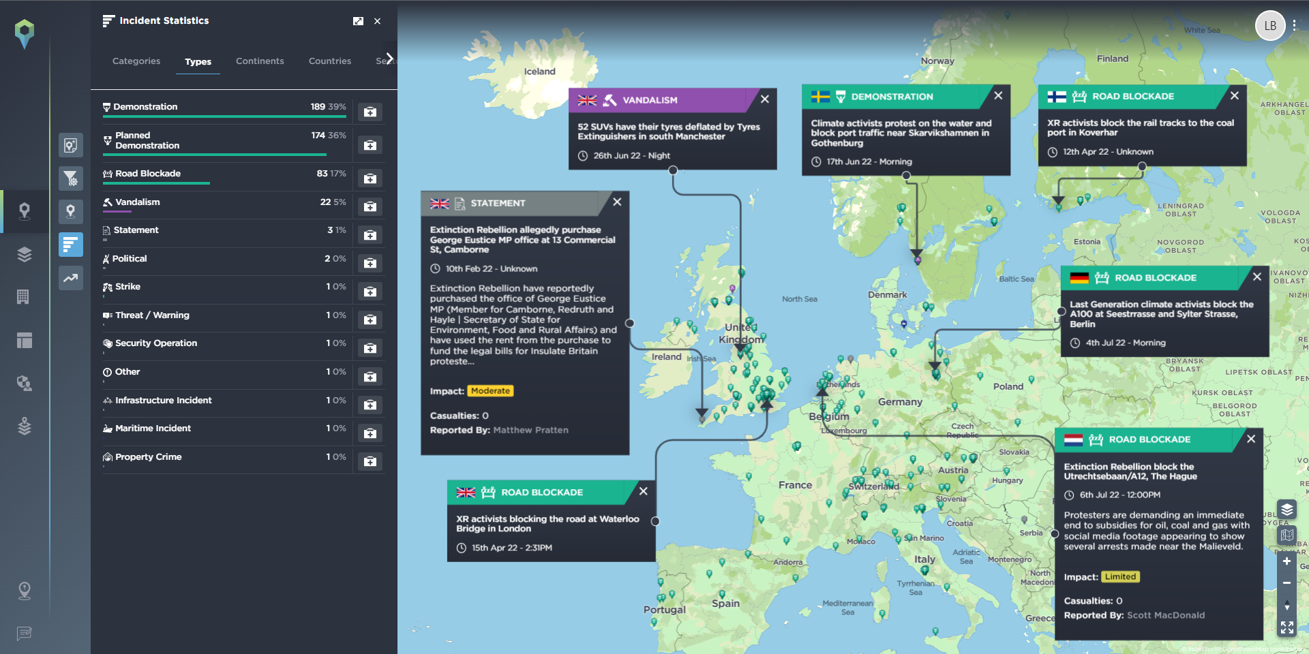Open Planned Demonstration row briefcase button
The image size is (1309, 654).
pos(370,145)
